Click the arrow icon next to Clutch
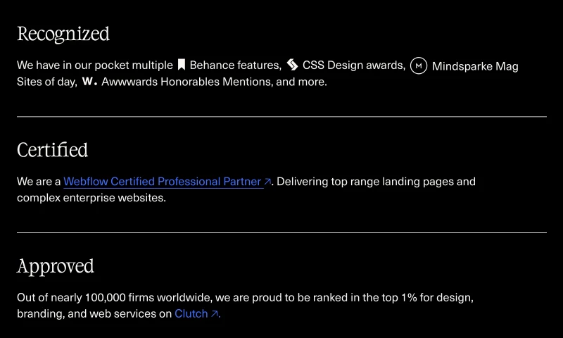This screenshot has height=338, width=563. click(x=215, y=314)
